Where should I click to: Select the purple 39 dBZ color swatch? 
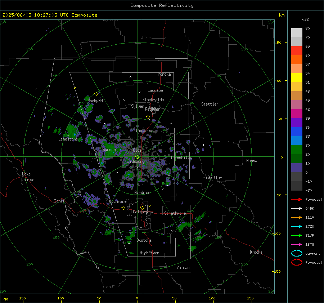tap(297, 122)
